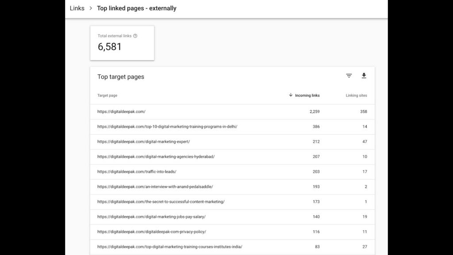Click the 203 incoming links cell
This screenshot has width=453, height=255.
tap(316, 172)
